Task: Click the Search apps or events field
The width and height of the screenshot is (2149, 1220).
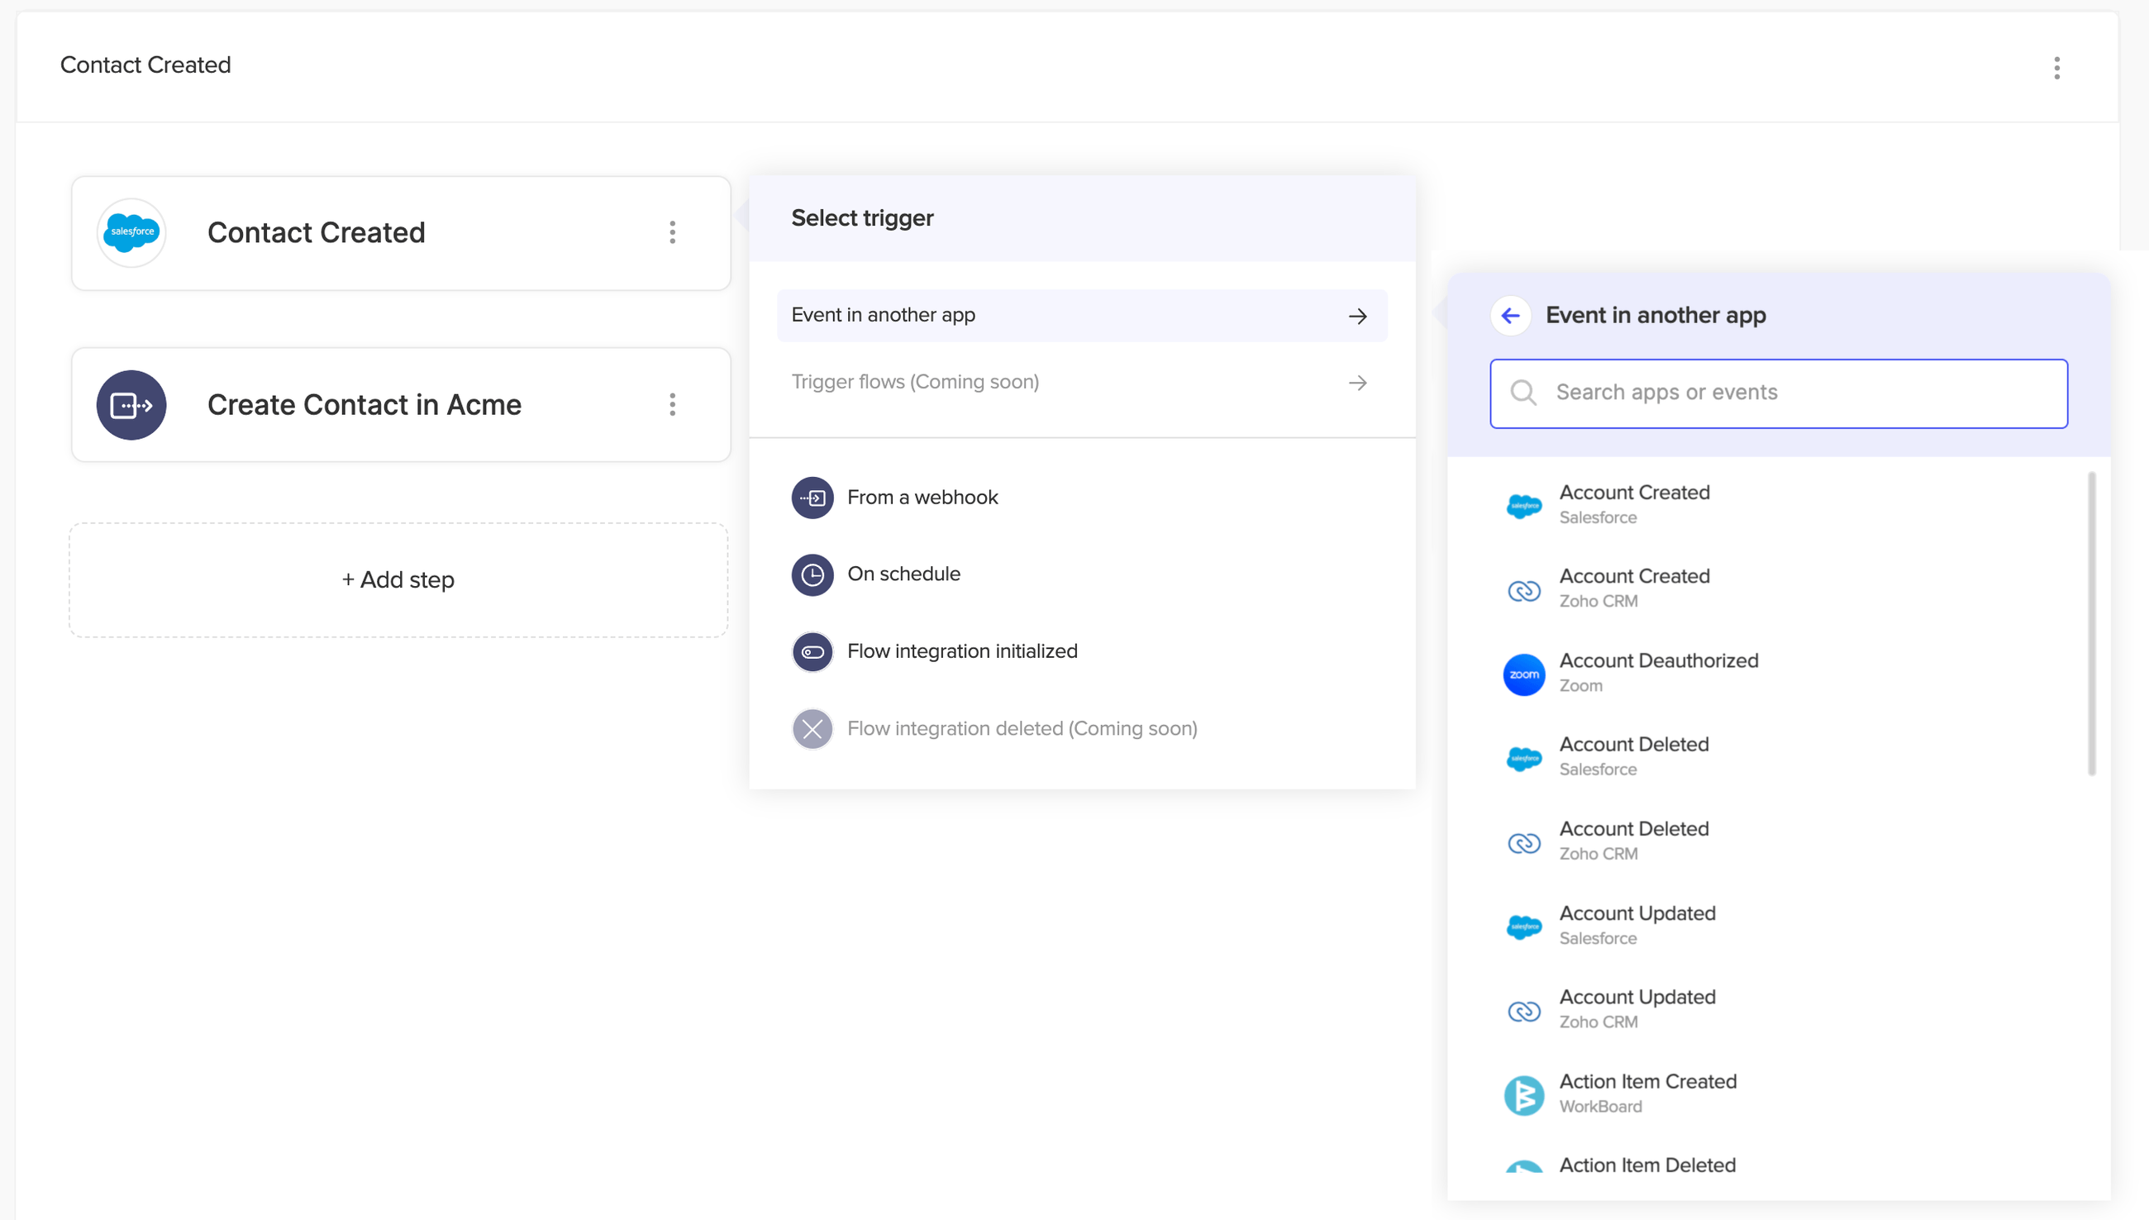Action: 1778,393
